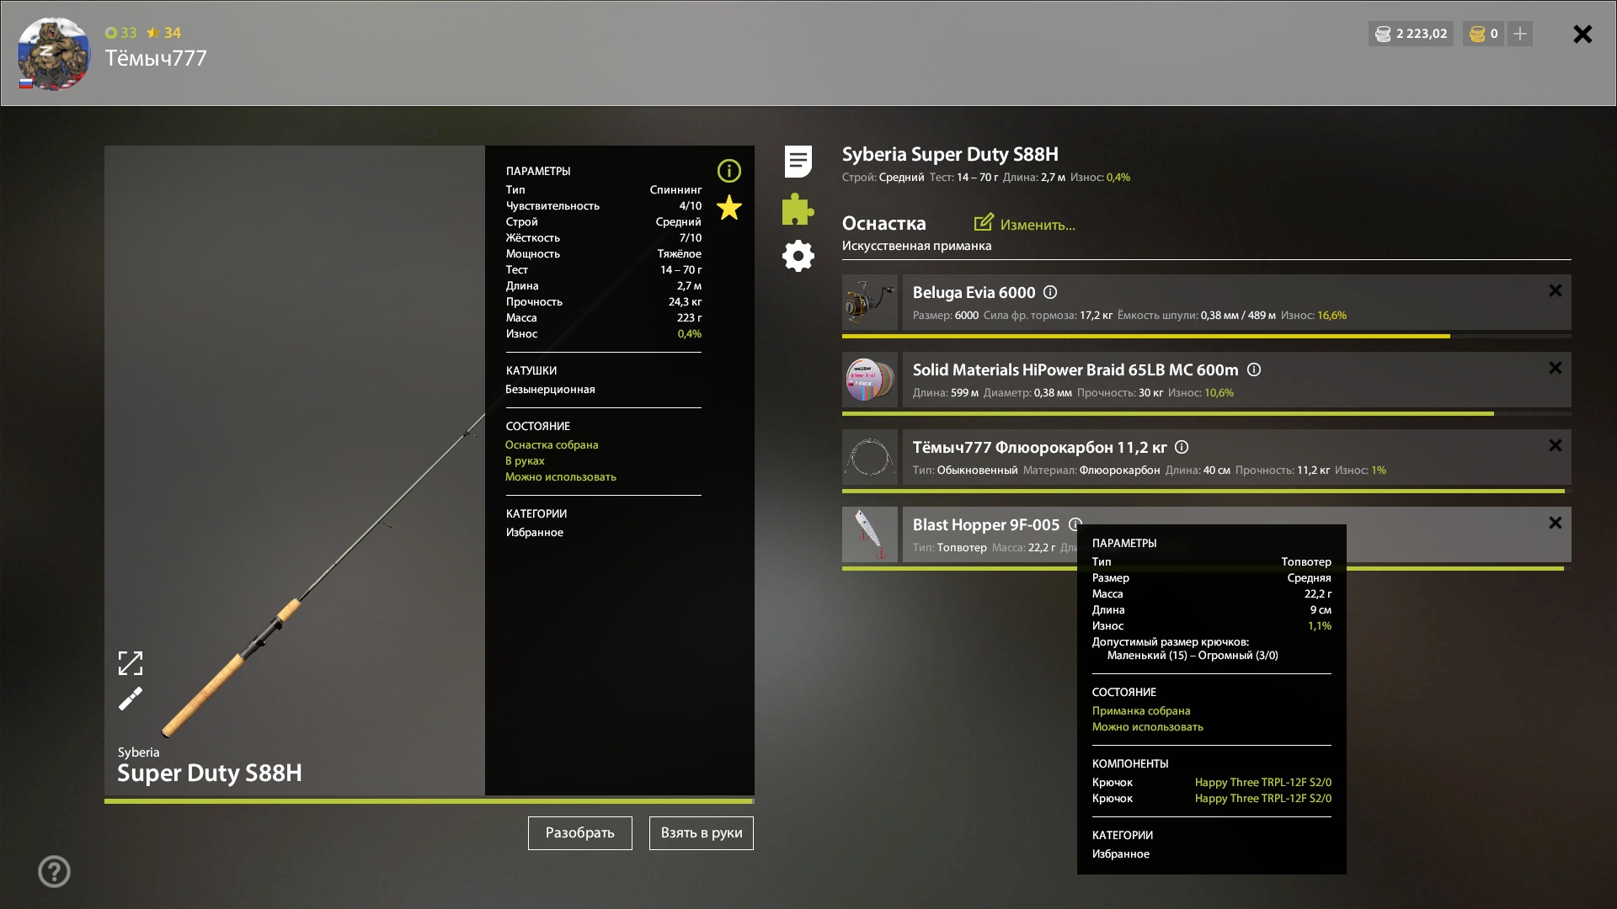The width and height of the screenshot is (1617, 909).
Task: Show info for Beluga Evia 6000
Action: pos(1050,292)
